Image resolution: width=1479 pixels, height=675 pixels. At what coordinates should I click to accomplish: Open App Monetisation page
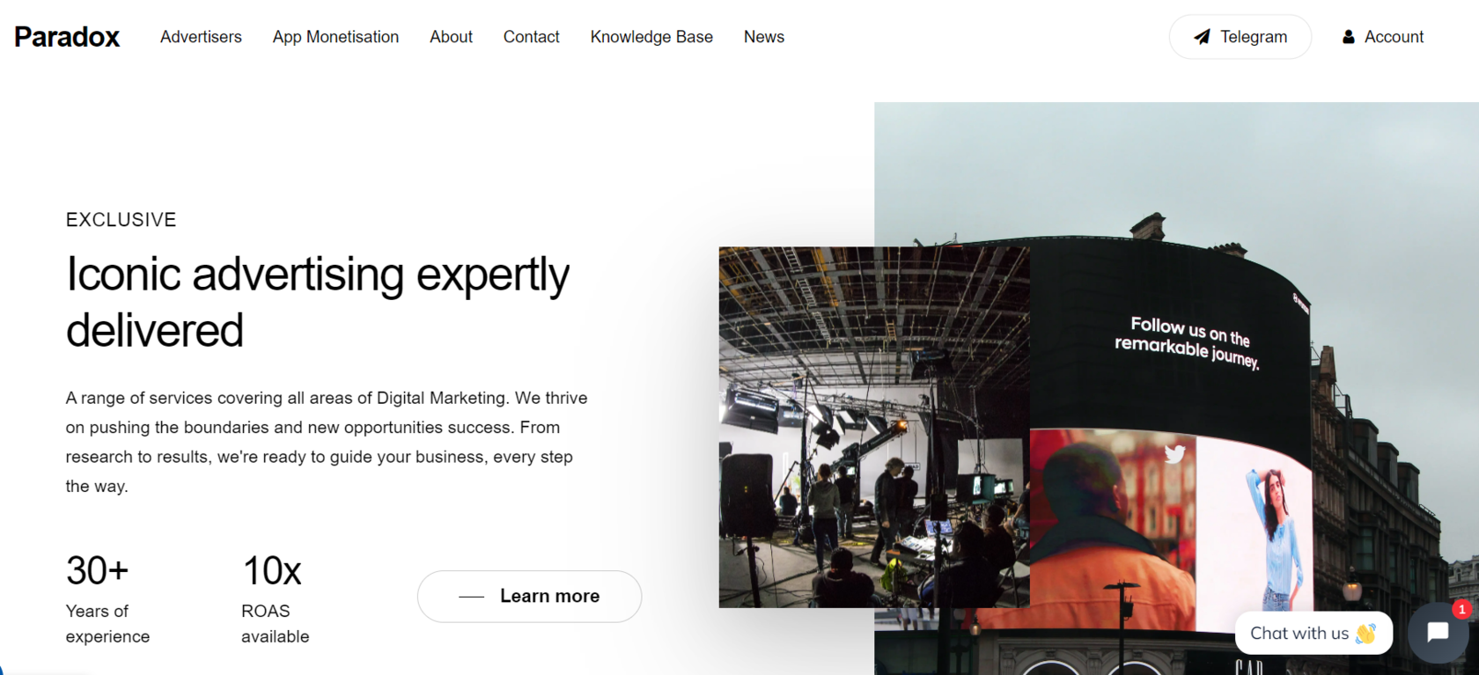coord(335,37)
